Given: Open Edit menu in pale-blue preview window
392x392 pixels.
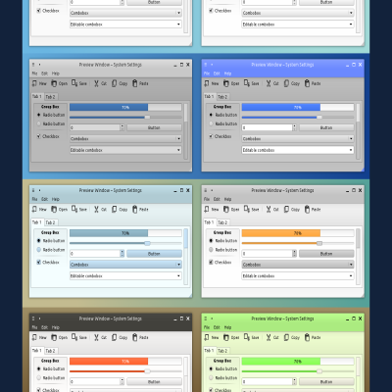Looking at the screenshot, I should click(45, 199).
